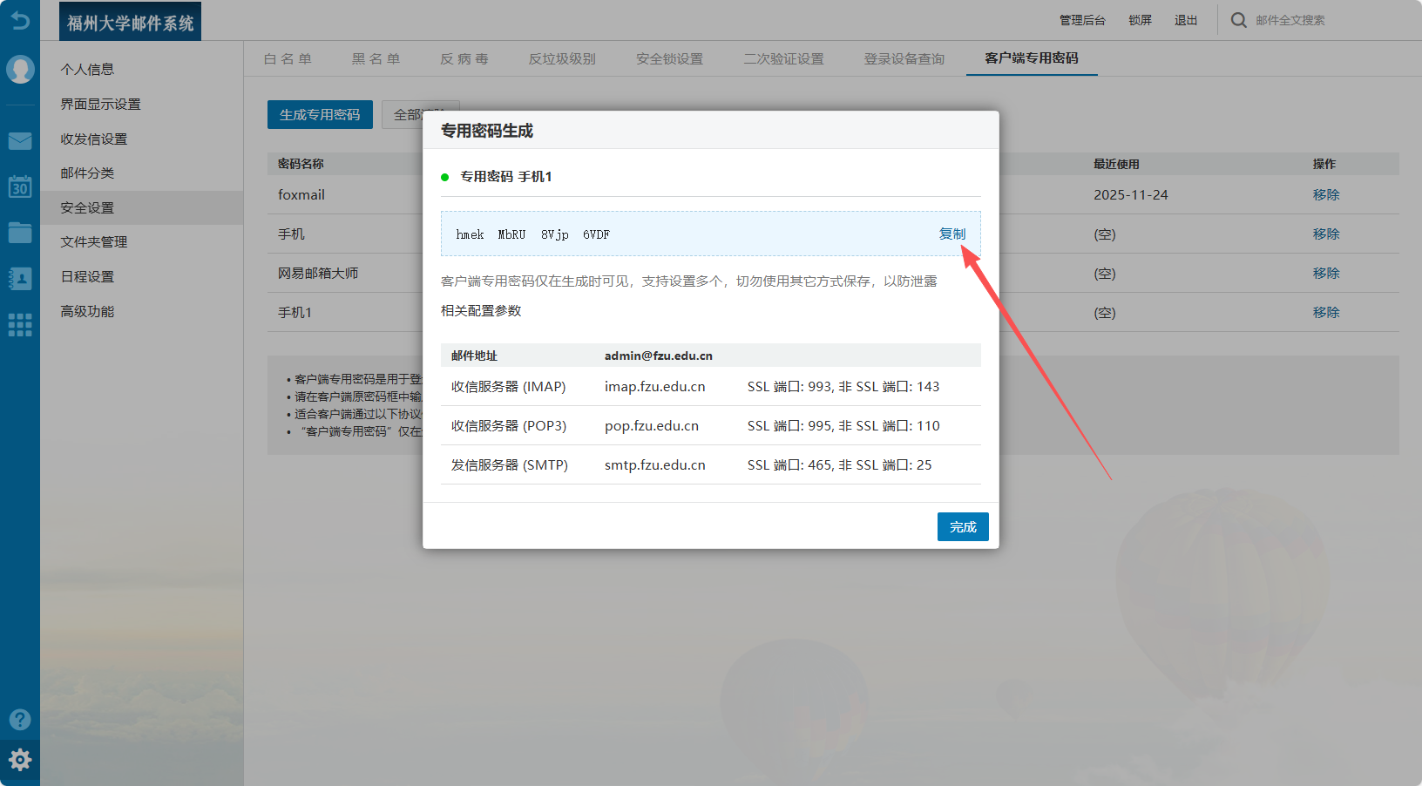Select 收发信设置 in left menu
This screenshot has height=786, width=1422.
(x=94, y=139)
